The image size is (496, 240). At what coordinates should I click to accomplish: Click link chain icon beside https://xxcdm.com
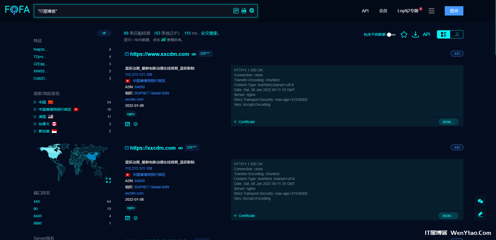pyautogui.click(x=180, y=148)
